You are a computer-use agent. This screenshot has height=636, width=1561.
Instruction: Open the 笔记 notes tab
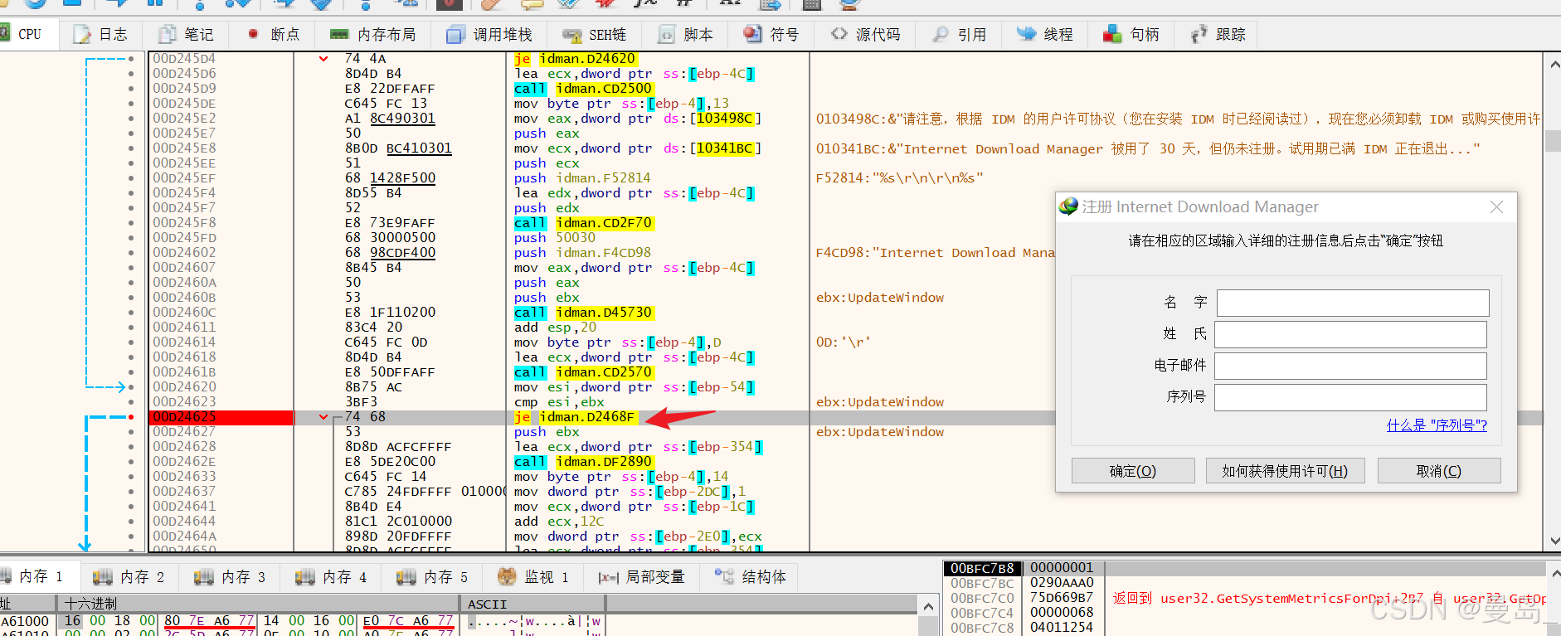186,34
